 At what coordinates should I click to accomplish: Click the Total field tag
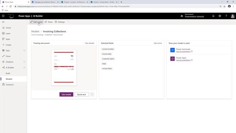(x=104, y=64)
